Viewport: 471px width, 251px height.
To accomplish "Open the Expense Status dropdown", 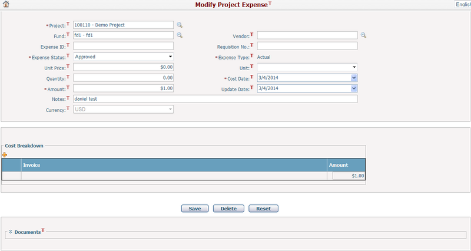I will pos(170,57).
